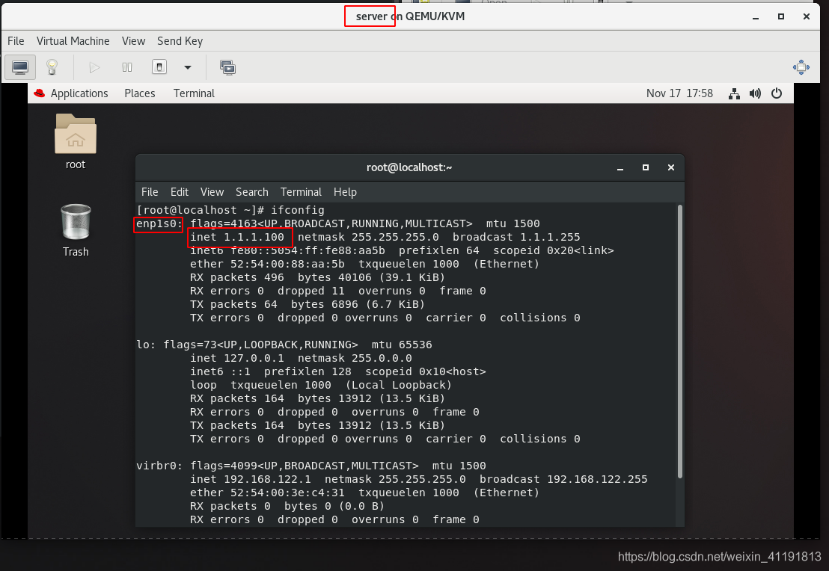Click 'netmask 255.255.255.0' on enp1s0 line
This screenshot has height=571, width=829.
point(368,237)
